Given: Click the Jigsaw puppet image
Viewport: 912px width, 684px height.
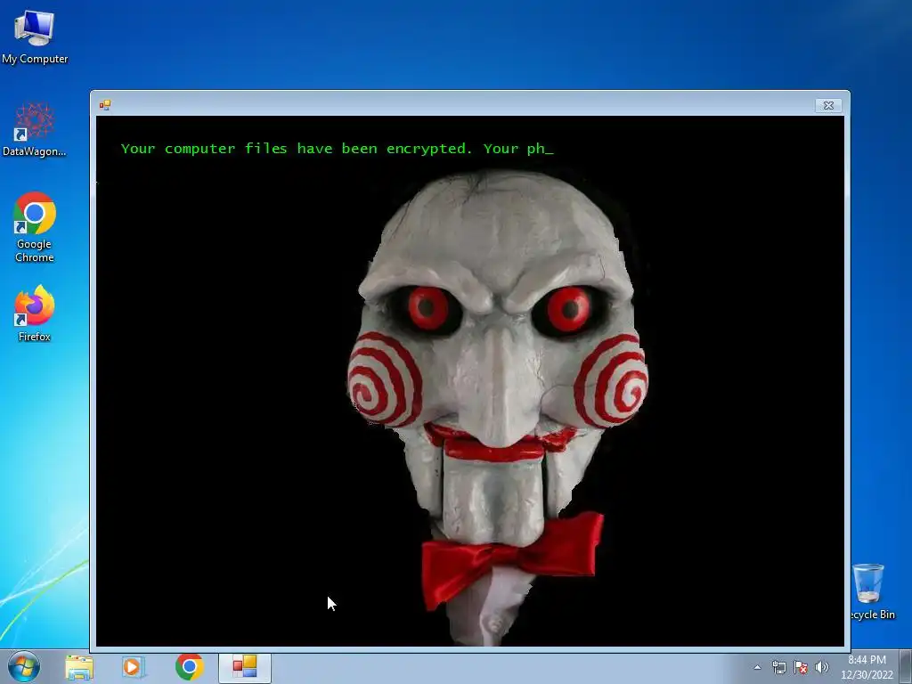Looking at the screenshot, I should pos(497,407).
